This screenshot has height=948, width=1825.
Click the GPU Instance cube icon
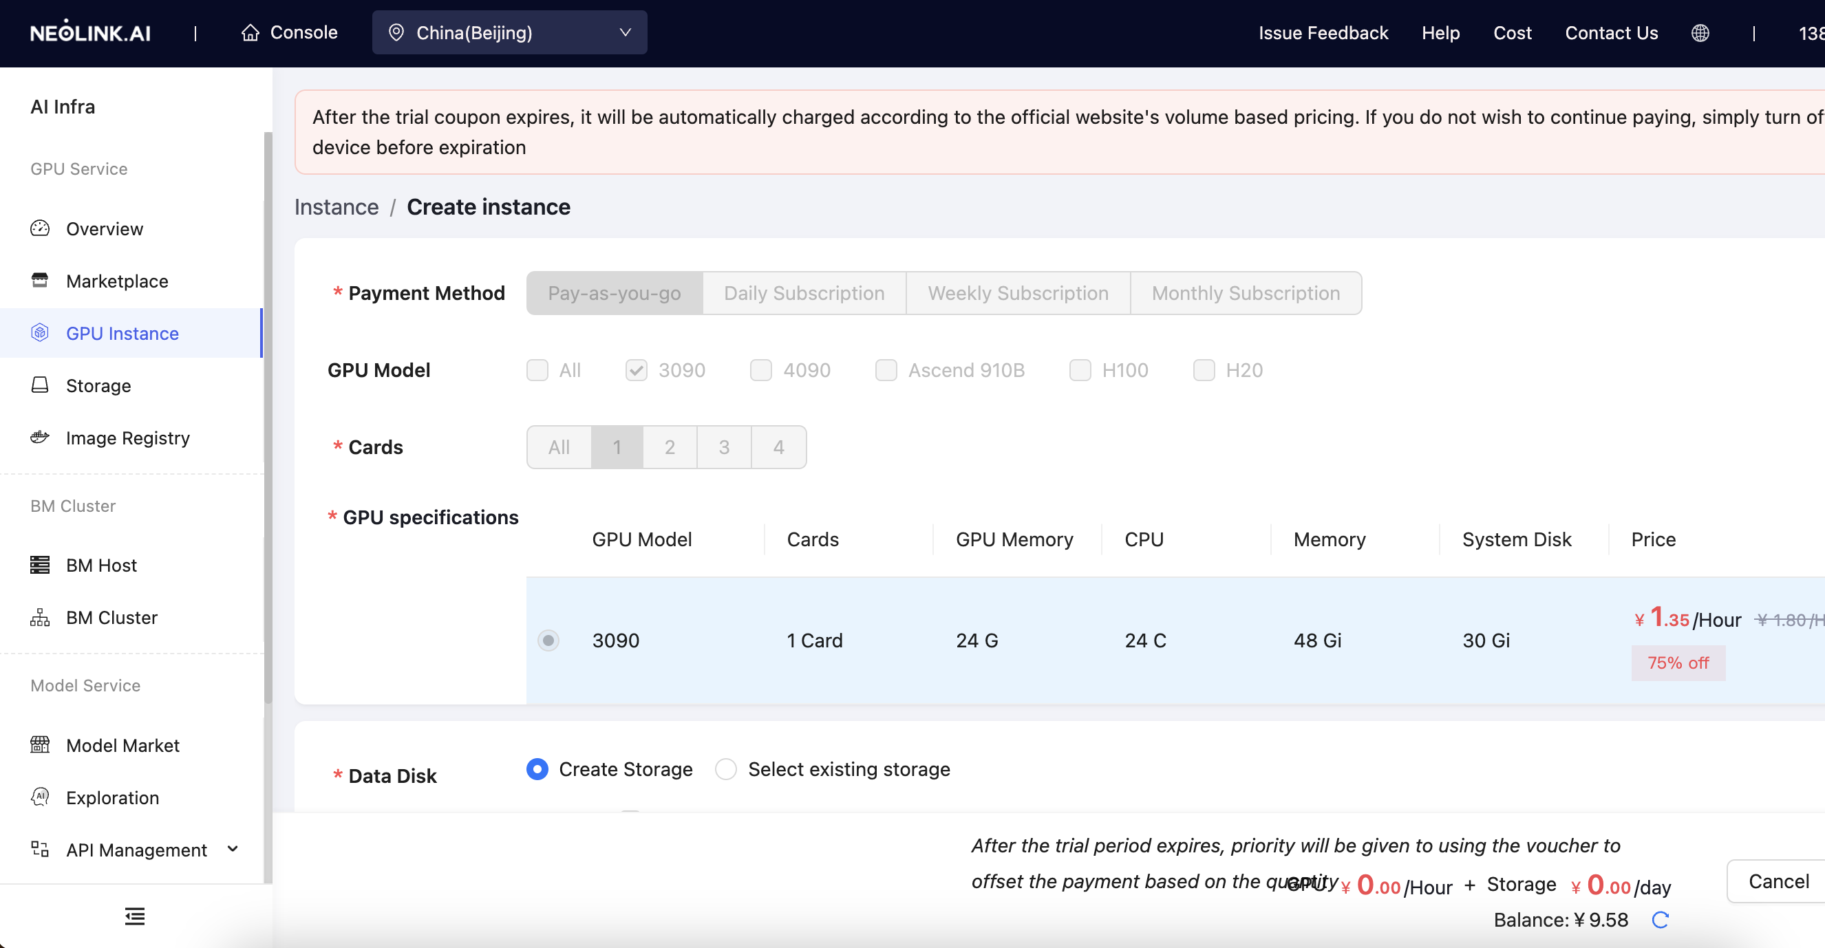click(40, 333)
